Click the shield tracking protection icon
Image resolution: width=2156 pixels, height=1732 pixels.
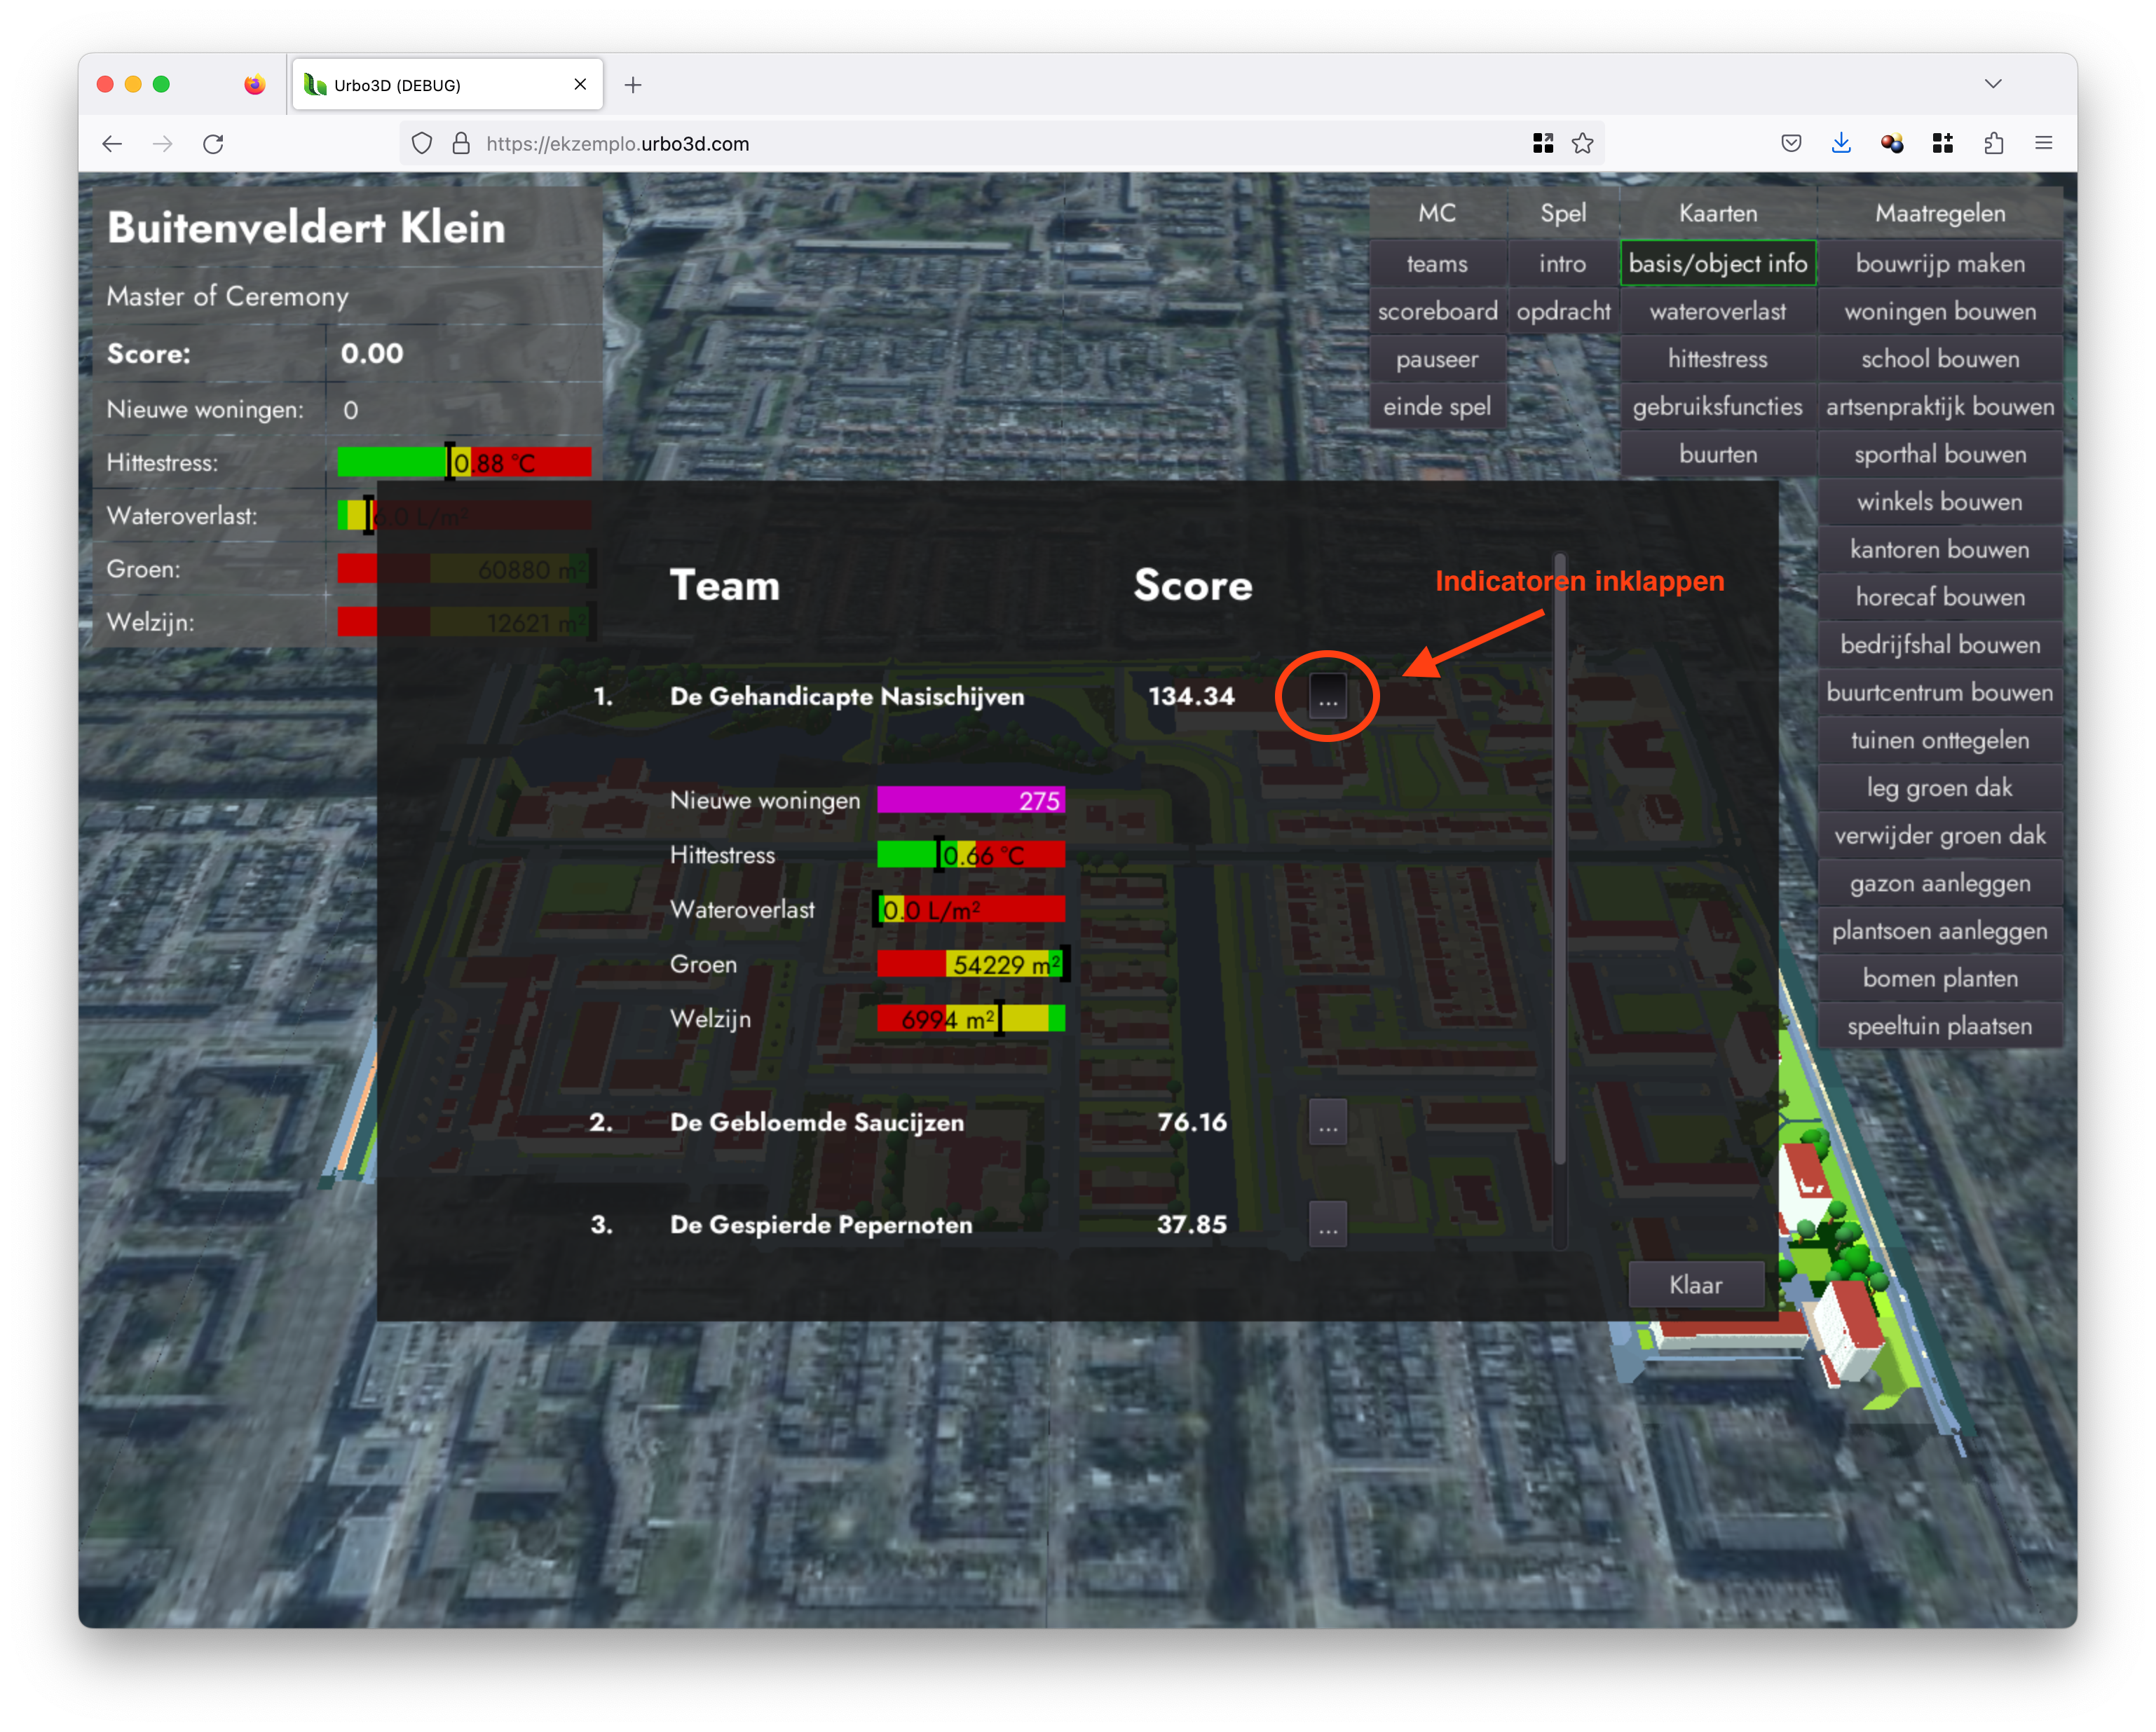tap(422, 144)
